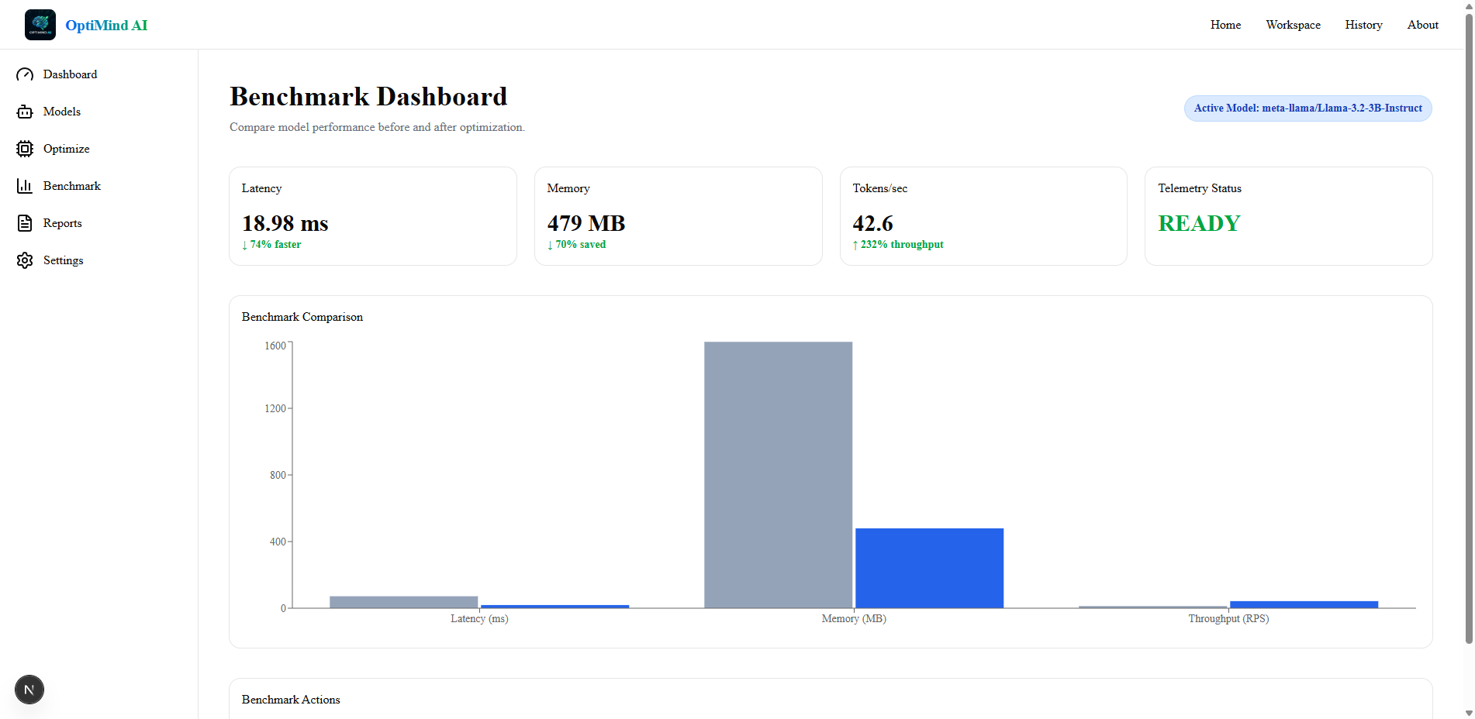Click the gray baseline Memory bar
The height and width of the screenshot is (719, 1475).
[778, 475]
